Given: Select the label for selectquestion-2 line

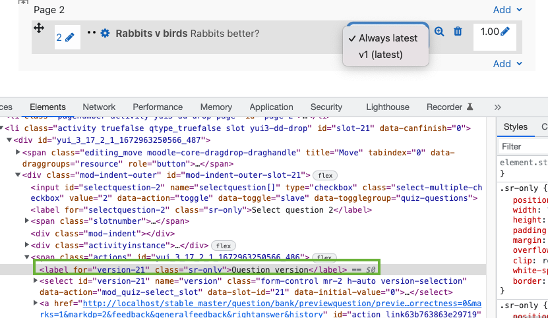Looking at the screenshot, I should click(201, 210).
